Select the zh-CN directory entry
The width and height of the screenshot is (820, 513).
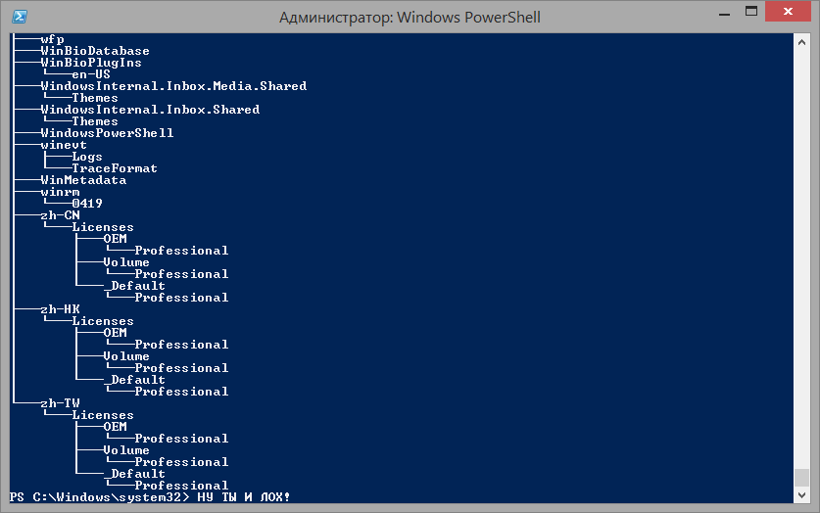click(x=59, y=215)
